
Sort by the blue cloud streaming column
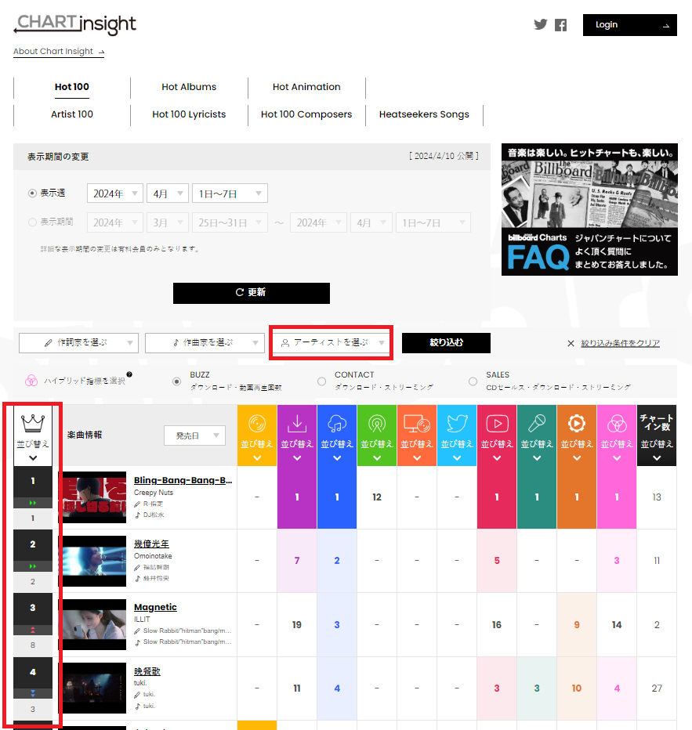[x=337, y=435]
